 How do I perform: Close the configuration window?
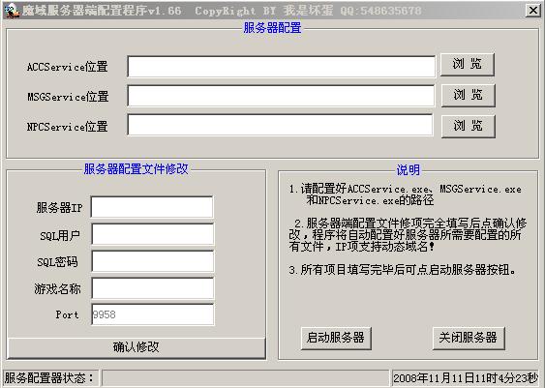tap(532, 11)
